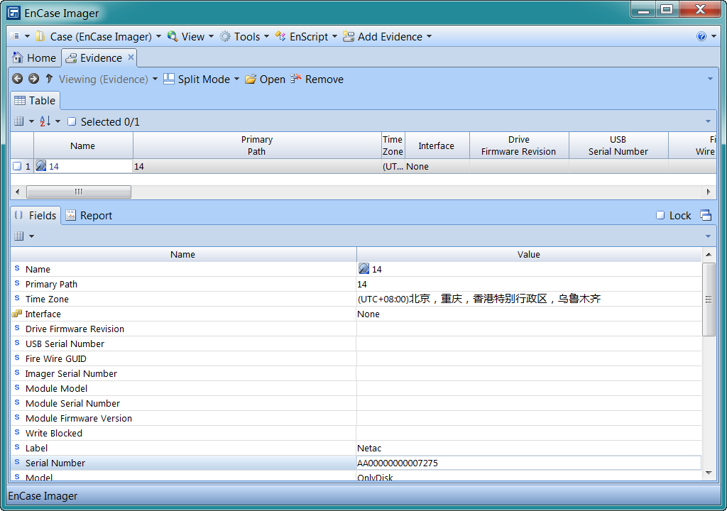Select the Imager Serial Number field row
This screenshot has height=511, width=727.
tap(356, 373)
